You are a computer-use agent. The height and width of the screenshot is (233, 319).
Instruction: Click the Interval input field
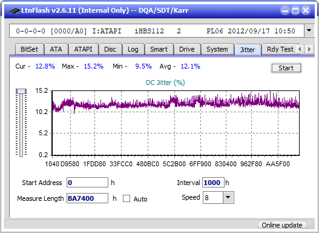(x=213, y=183)
